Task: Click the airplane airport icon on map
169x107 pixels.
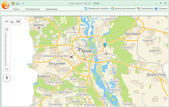Action: coord(72,57)
